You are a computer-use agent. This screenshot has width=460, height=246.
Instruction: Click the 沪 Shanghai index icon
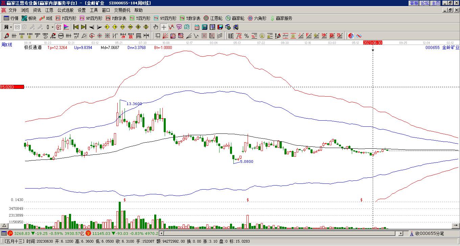[10, 233]
